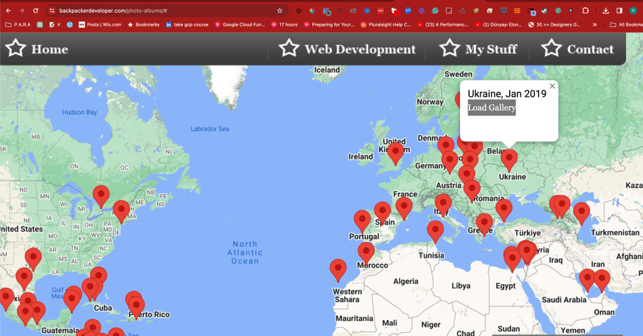The height and width of the screenshot is (336, 643).
Task: Click the Ukraine, Jan 2019 title text
Action: pos(507,94)
